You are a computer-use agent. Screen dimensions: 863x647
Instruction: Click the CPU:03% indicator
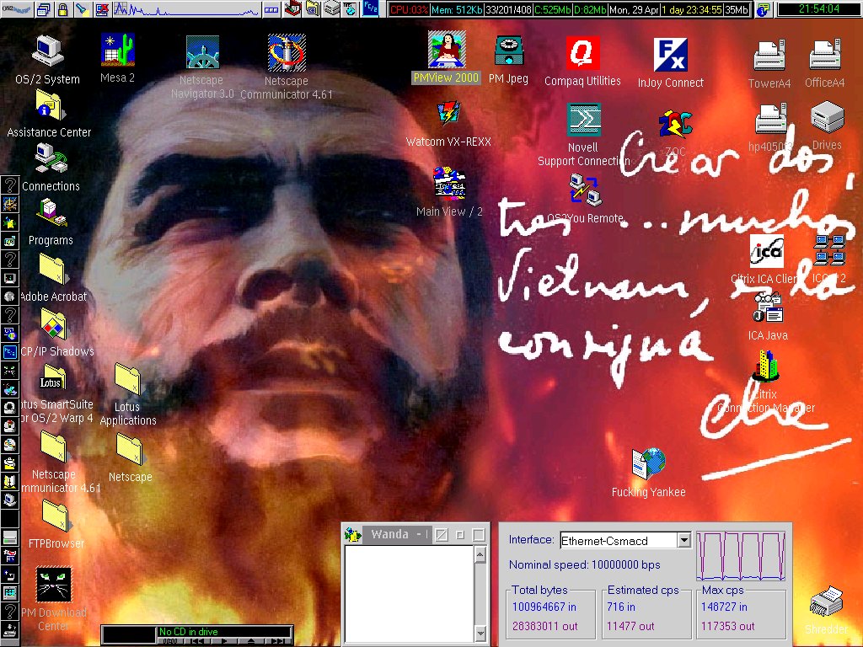(x=409, y=10)
